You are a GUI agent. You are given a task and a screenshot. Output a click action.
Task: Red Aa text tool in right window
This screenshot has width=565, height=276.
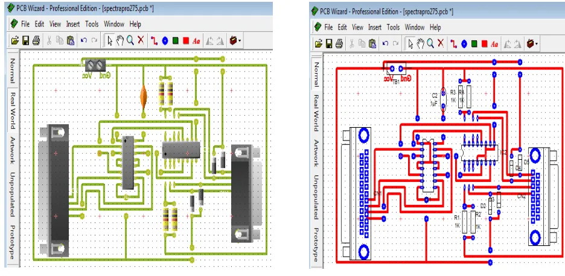(x=494, y=44)
